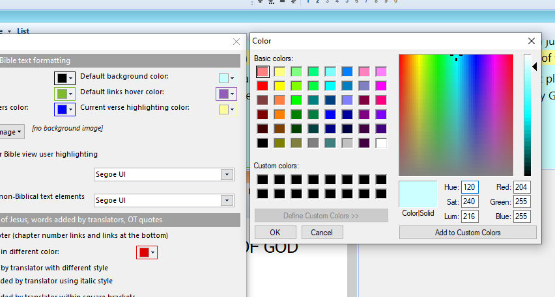Expand the first Segoe UI font dropdown

tap(227, 174)
